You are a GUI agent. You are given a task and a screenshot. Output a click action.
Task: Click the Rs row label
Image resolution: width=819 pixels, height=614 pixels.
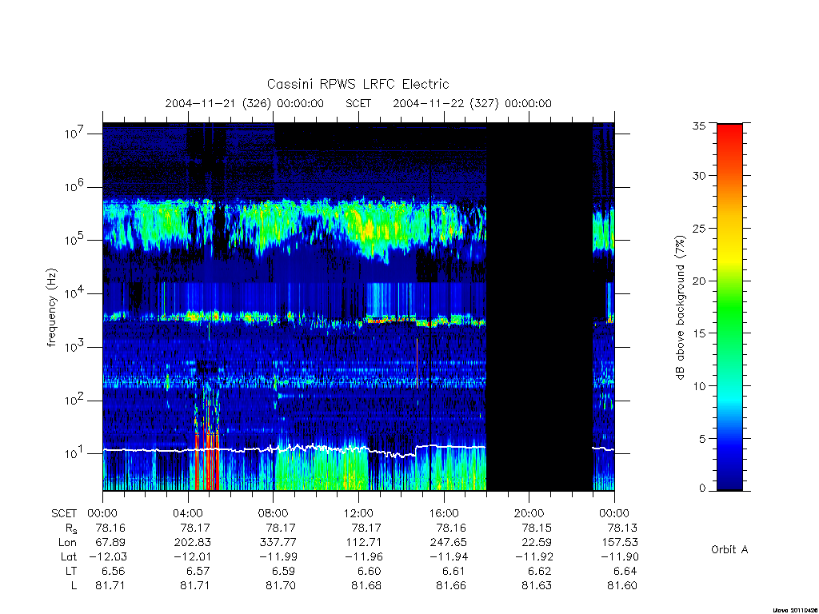pyautogui.click(x=71, y=528)
